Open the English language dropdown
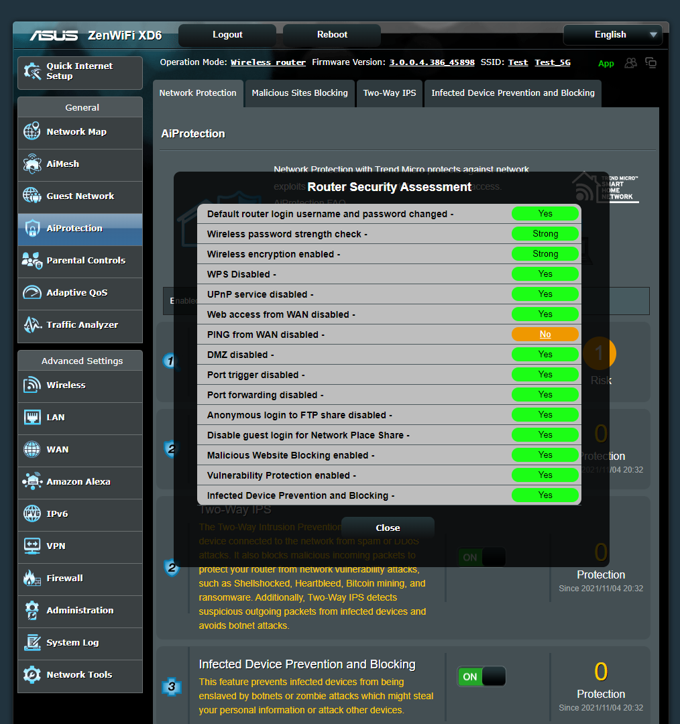680x724 pixels. pyautogui.click(x=612, y=35)
